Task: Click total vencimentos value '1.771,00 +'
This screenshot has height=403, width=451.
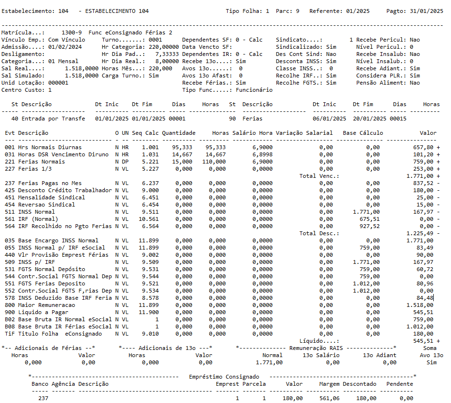Action: (423, 176)
